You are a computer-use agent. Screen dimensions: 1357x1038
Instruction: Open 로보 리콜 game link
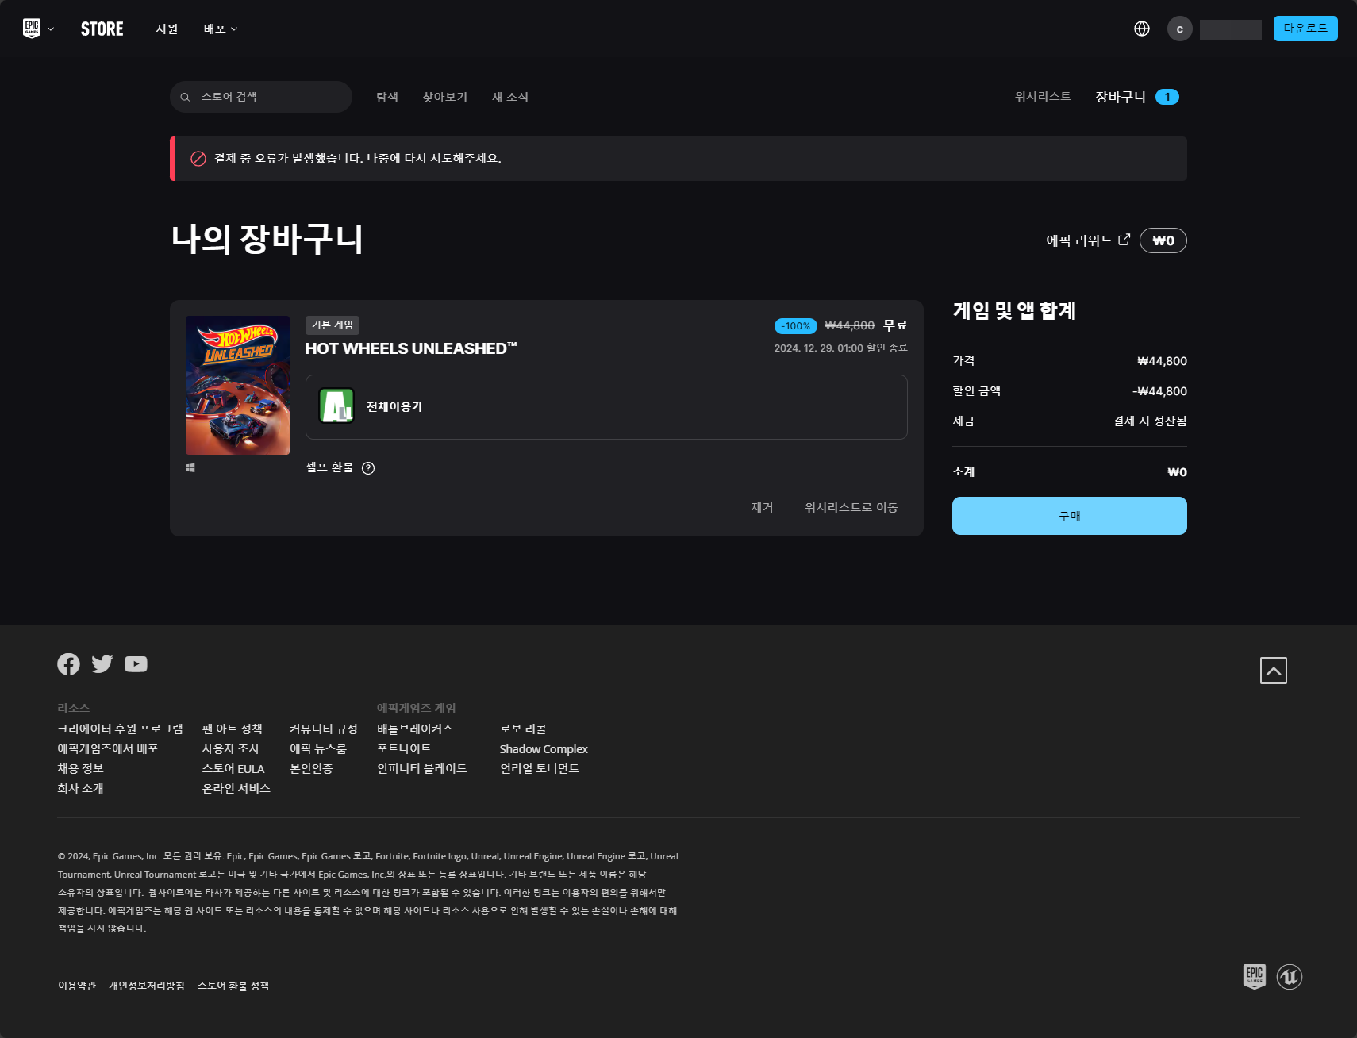tap(523, 729)
